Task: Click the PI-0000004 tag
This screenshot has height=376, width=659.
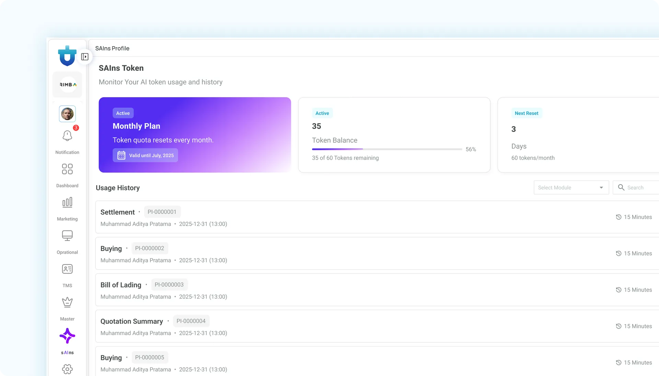Action: tap(191, 321)
